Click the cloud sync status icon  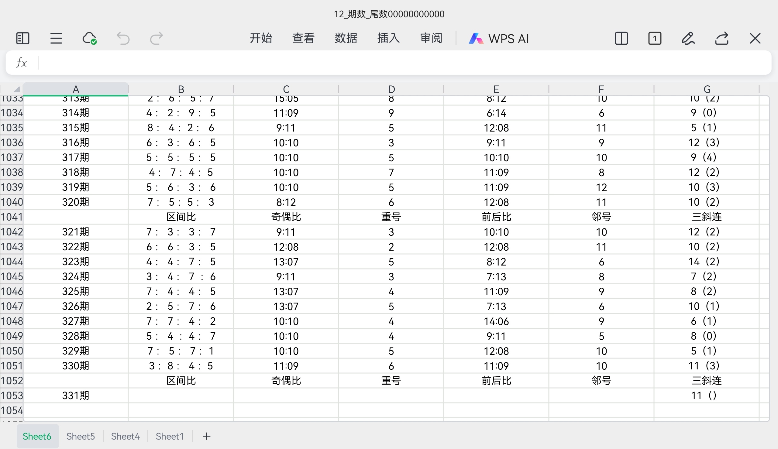point(89,39)
